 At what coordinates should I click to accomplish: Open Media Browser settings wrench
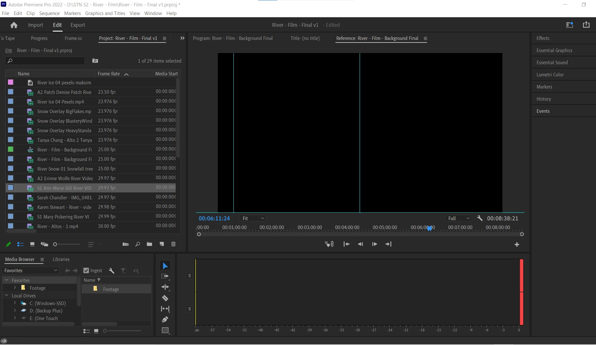pos(111,271)
